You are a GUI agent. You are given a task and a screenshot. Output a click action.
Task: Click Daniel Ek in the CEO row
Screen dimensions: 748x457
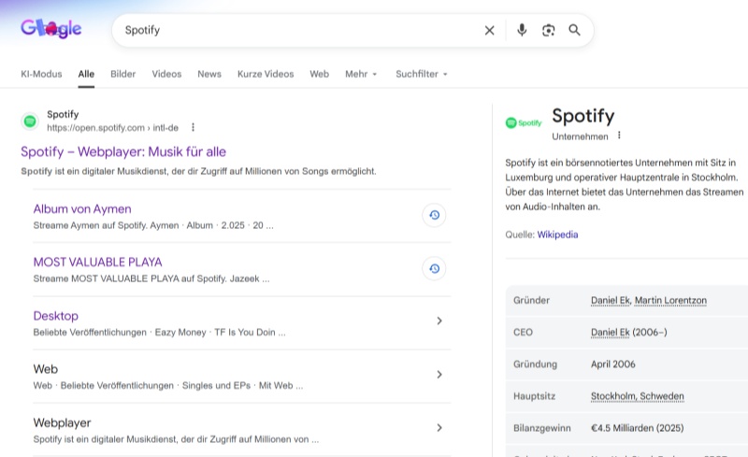coord(611,333)
